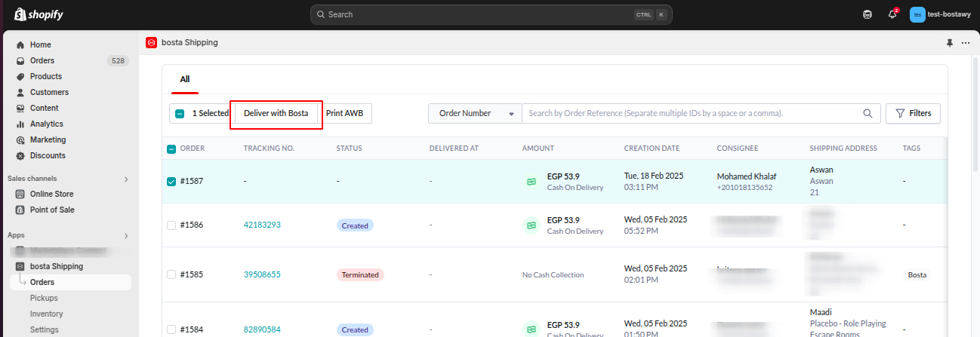
Task: Click the red bosta app icon in header
Action: [151, 43]
